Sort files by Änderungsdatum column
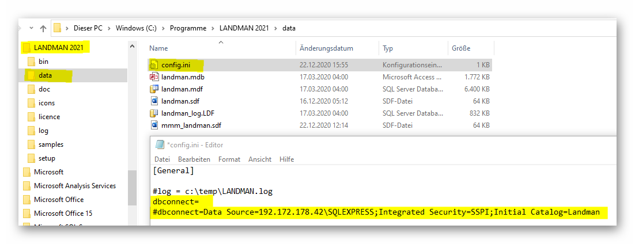Screen dimensions: 635x244 (326, 48)
